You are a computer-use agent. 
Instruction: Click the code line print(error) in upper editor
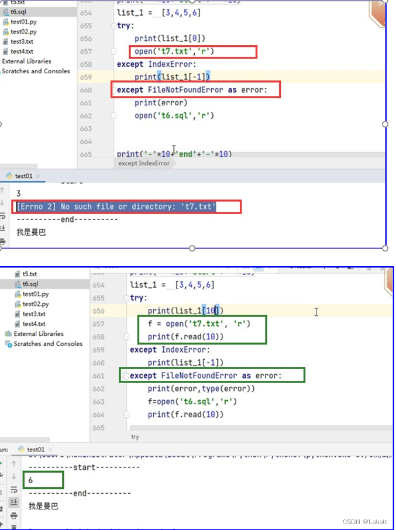161,103
